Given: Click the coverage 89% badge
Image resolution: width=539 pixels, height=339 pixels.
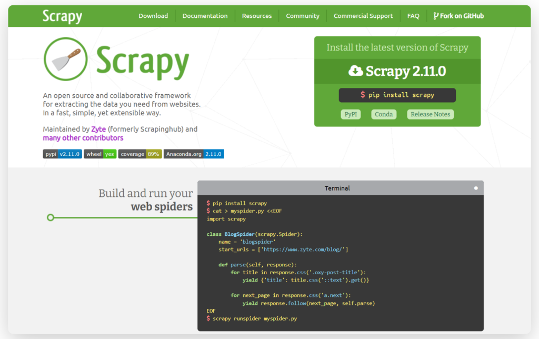Looking at the screenshot, I should point(140,154).
